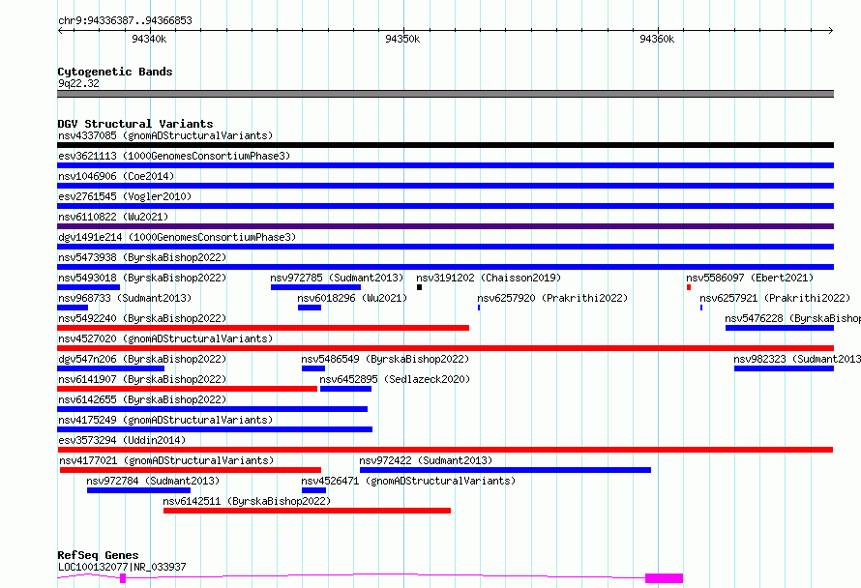This screenshot has height=588, width=861.
Task: Click the tiny nsv6257921 Prakrithi2022 marker
Action: 701,308
